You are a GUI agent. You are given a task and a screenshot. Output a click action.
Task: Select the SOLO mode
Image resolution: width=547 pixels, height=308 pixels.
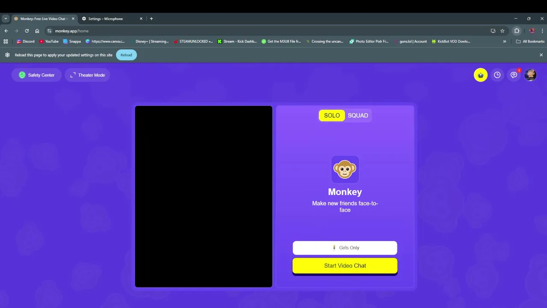(332, 115)
